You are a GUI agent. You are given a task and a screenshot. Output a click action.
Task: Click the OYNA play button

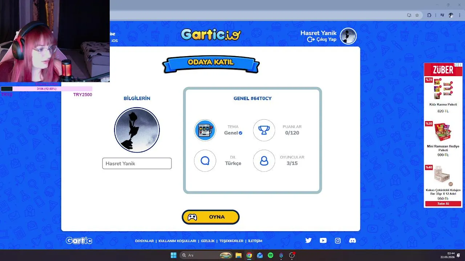[x=211, y=217]
